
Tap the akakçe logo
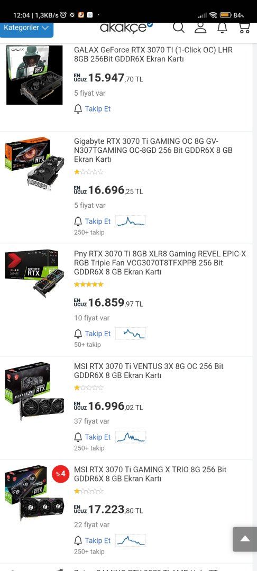click(126, 27)
